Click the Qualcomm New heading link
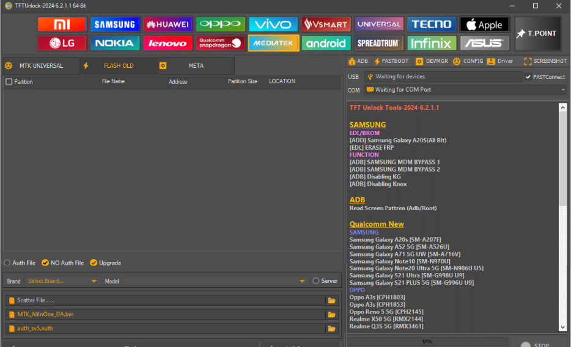Viewport: 571px width, 347px height. tap(377, 224)
